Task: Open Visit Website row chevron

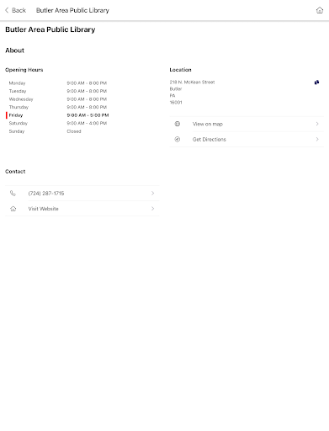Action: [x=152, y=209]
